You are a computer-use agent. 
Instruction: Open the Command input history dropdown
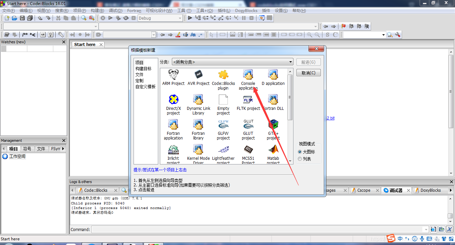(426, 229)
